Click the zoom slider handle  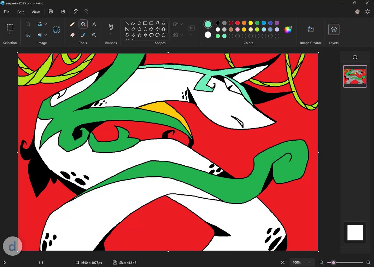(333, 263)
